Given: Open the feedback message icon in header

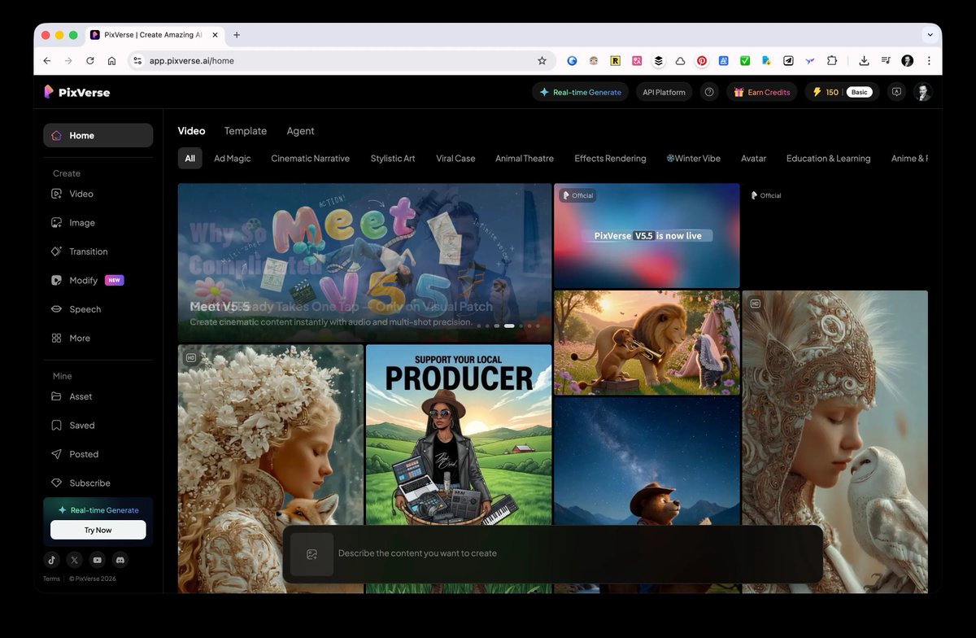Looking at the screenshot, I should [x=896, y=92].
